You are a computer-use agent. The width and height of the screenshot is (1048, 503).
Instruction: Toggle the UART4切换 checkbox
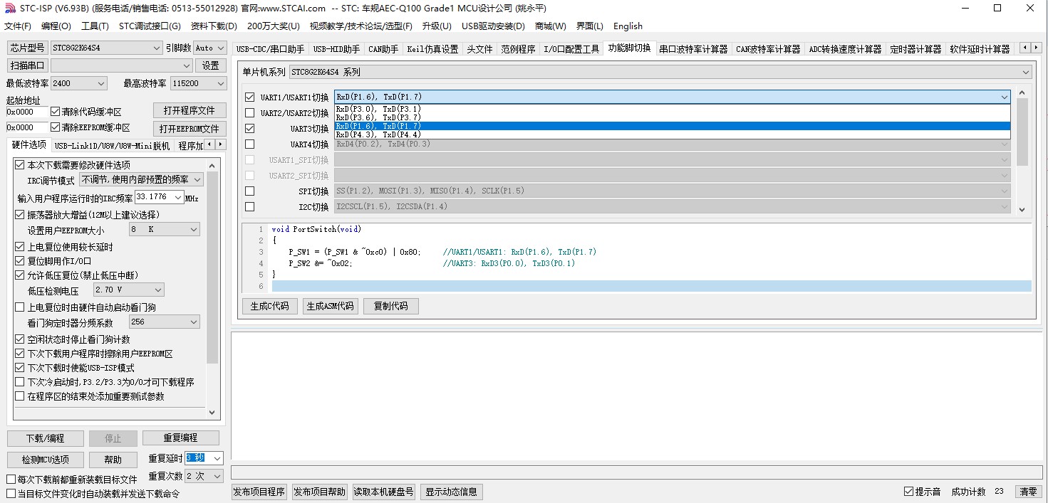click(x=249, y=144)
